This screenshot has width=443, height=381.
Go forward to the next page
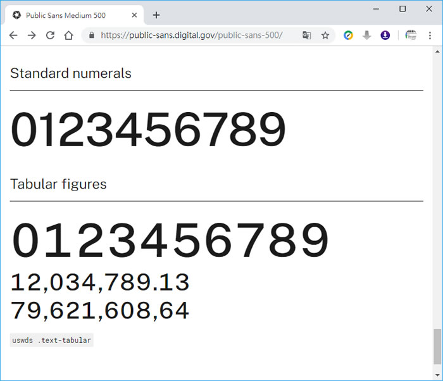[32, 35]
